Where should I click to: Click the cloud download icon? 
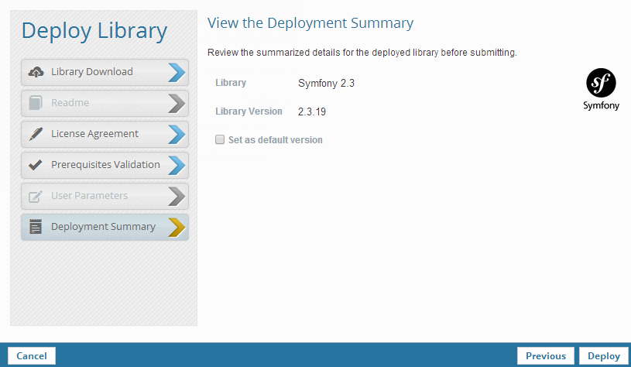pyautogui.click(x=36, y=72)
